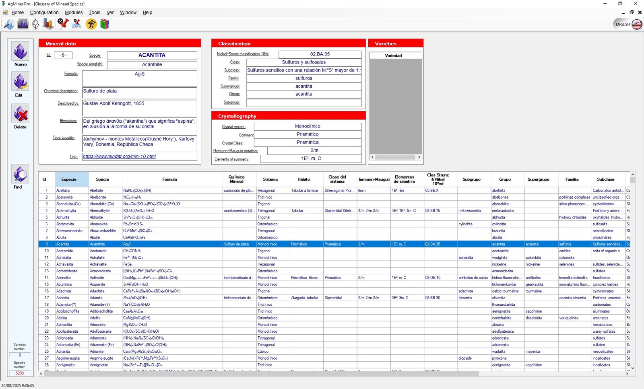Open the Find mineral search

pyautogui.click(x=20, y=177)
